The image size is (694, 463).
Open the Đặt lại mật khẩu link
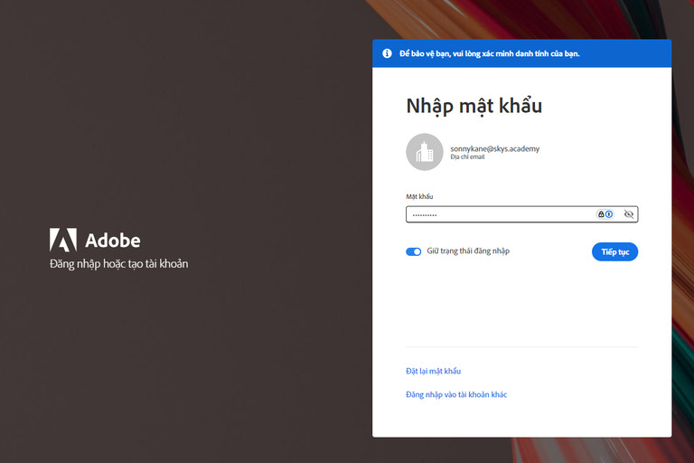click(x=434, y=371)
